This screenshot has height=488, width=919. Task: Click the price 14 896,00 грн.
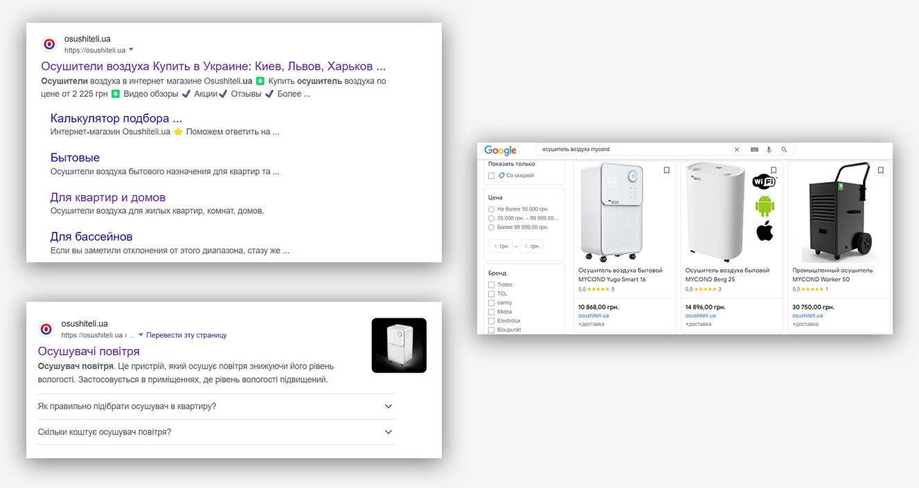pos(705,307)
